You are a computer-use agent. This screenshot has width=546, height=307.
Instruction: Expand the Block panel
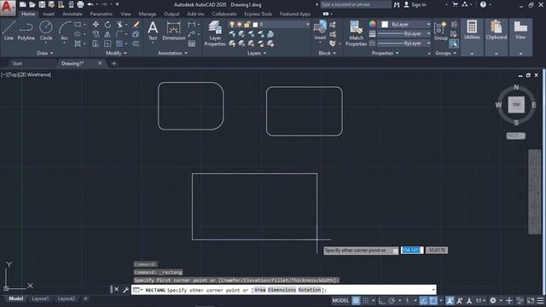328,53
